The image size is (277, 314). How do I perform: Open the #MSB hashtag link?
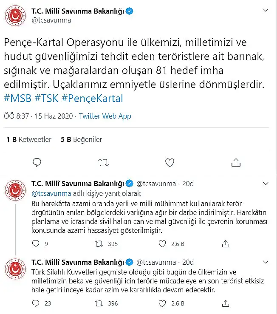pos(17,98)
